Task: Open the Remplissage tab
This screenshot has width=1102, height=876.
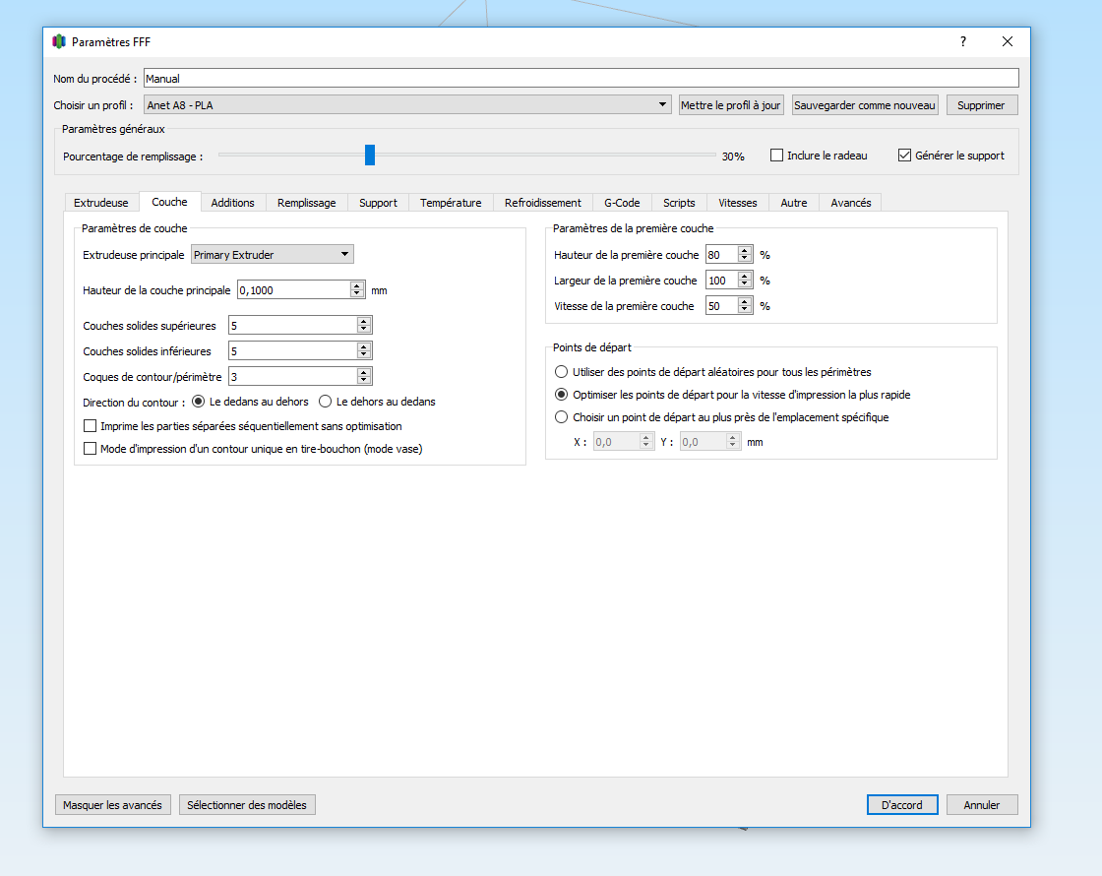Action: click(x=306, y=203)
